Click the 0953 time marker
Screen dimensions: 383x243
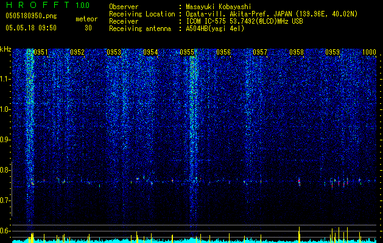click(114, 52)
